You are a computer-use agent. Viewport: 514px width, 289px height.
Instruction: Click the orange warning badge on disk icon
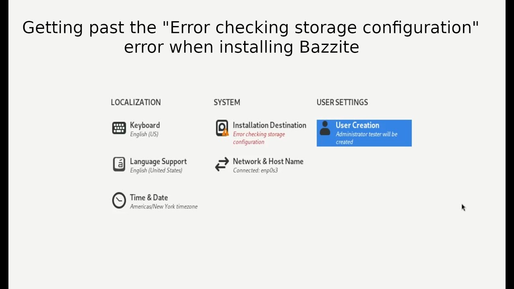225,132
